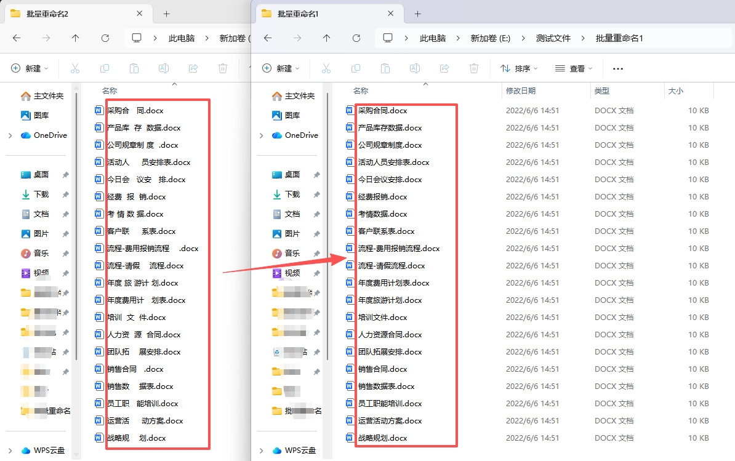The width and height of the screenshot is (735, 461).
Task: Select 公司规章制度.docx in 批量重命名1
Action: click(x=390, y=145)
